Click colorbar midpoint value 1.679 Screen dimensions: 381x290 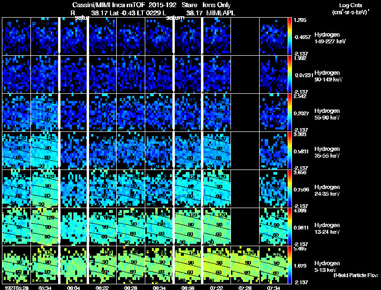click(x=300, y=266)
